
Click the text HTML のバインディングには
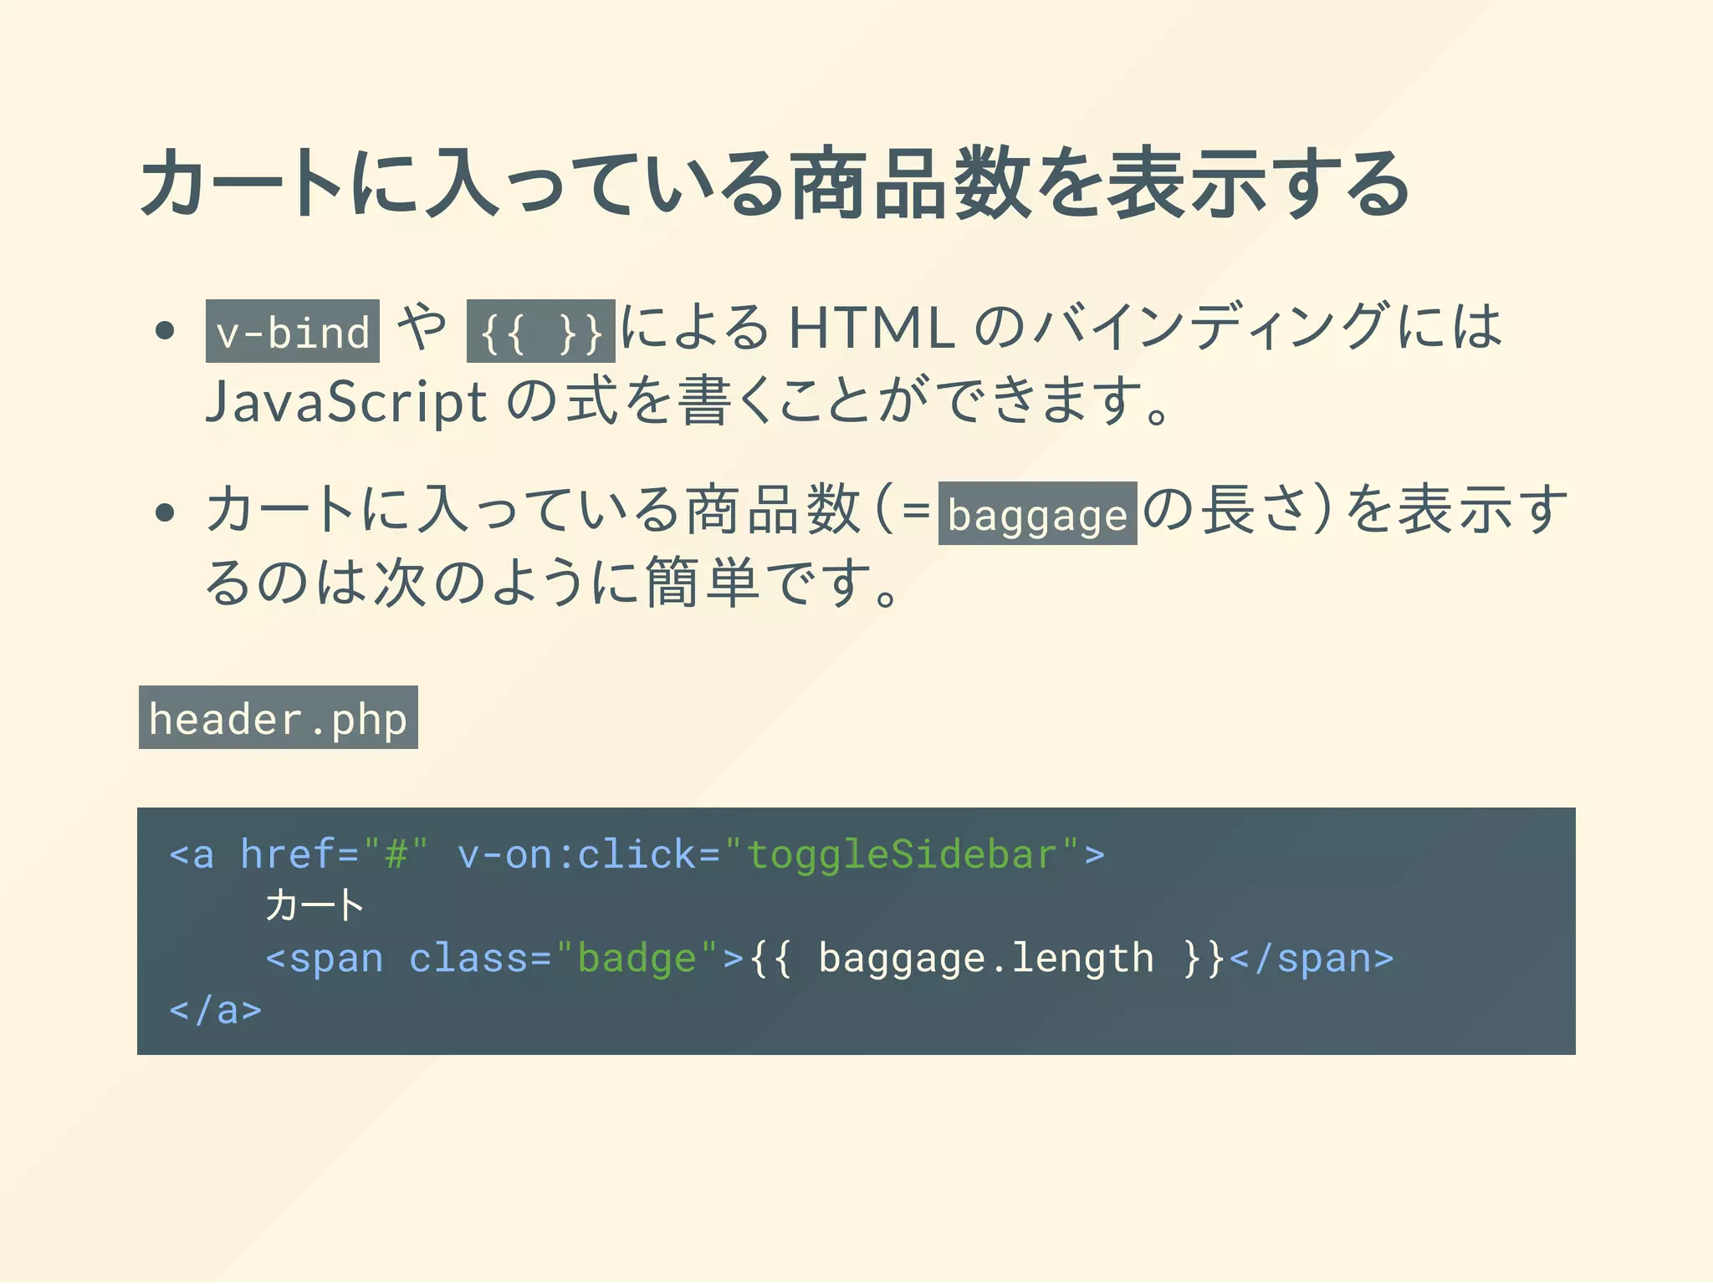click(x=1145, y=326)
